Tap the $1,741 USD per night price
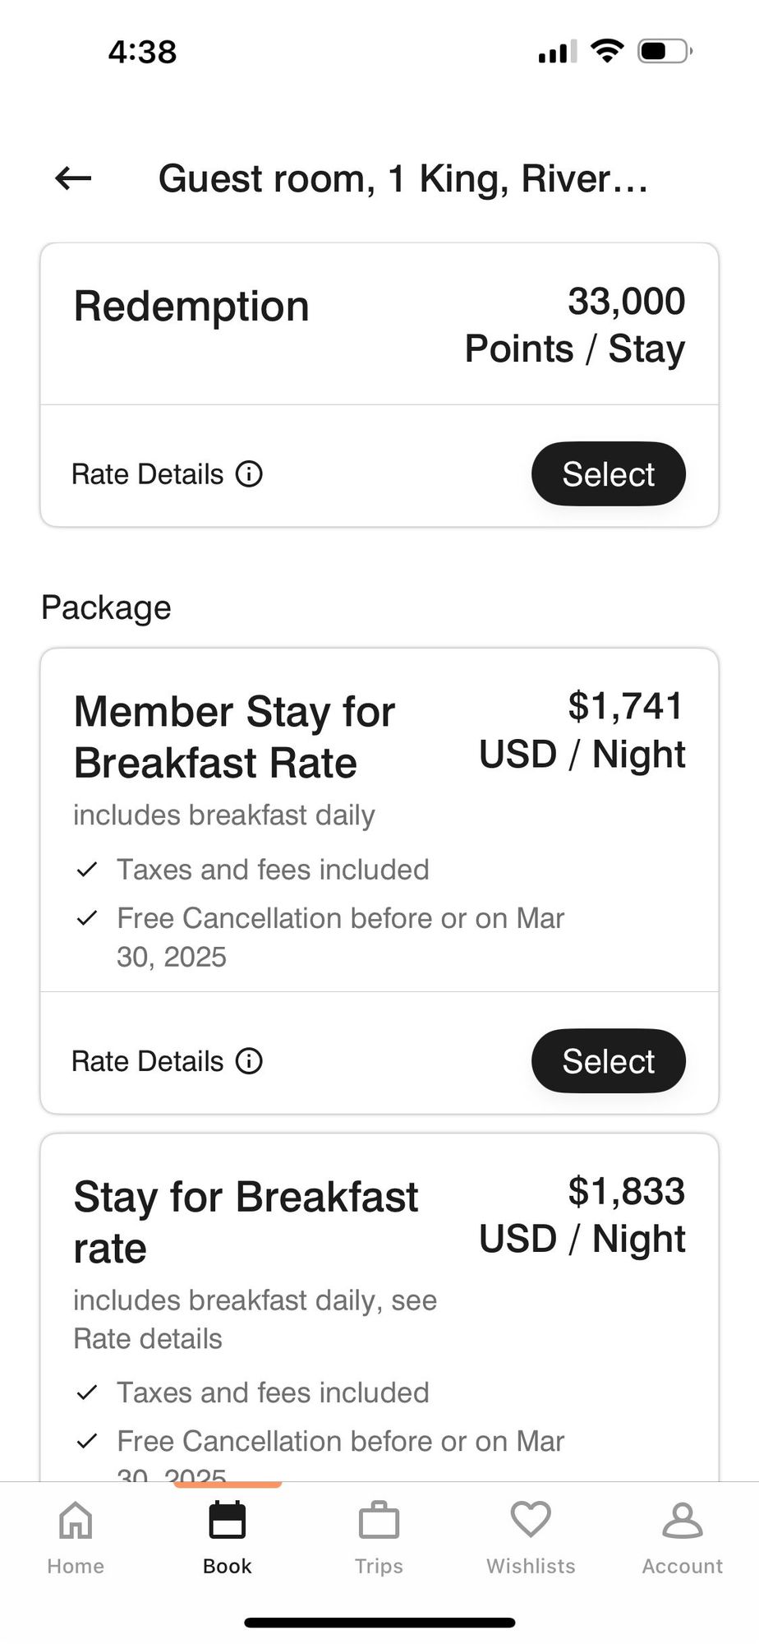 582,730
